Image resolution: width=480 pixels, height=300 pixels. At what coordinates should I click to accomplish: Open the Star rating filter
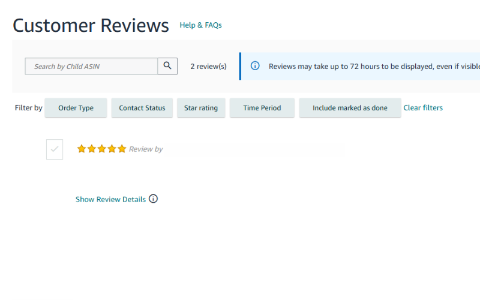click(x=201, y=108)
